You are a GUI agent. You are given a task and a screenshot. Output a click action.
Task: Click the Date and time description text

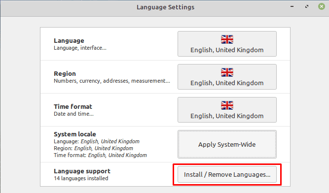click(73, 114)
